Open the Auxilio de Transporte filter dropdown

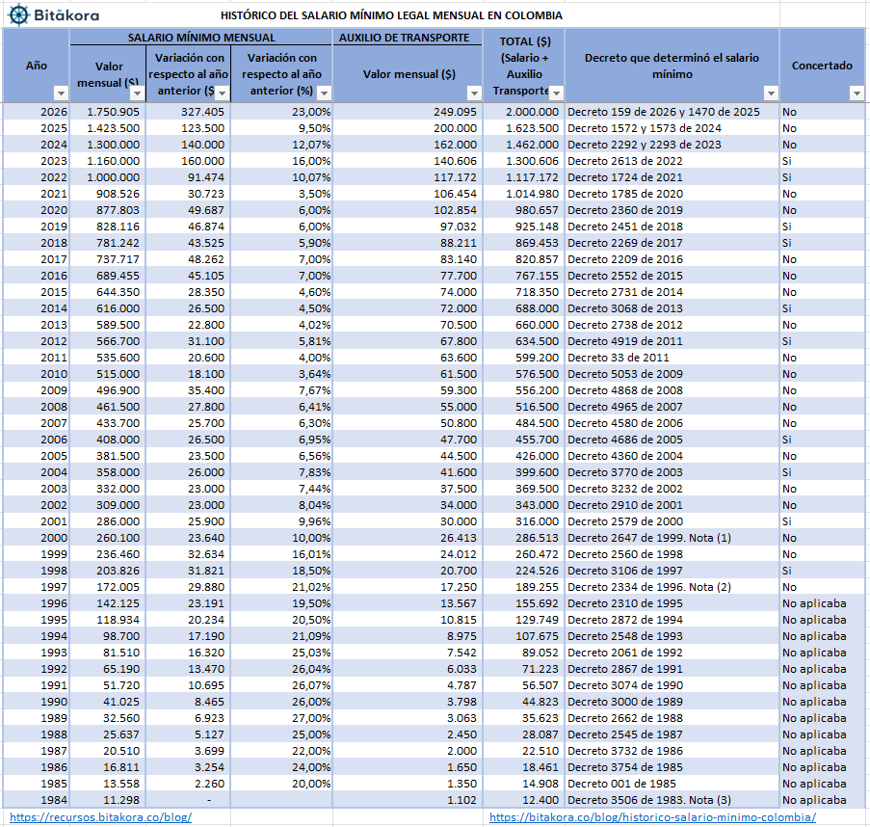pyautogui.click(x=472, y=93)
